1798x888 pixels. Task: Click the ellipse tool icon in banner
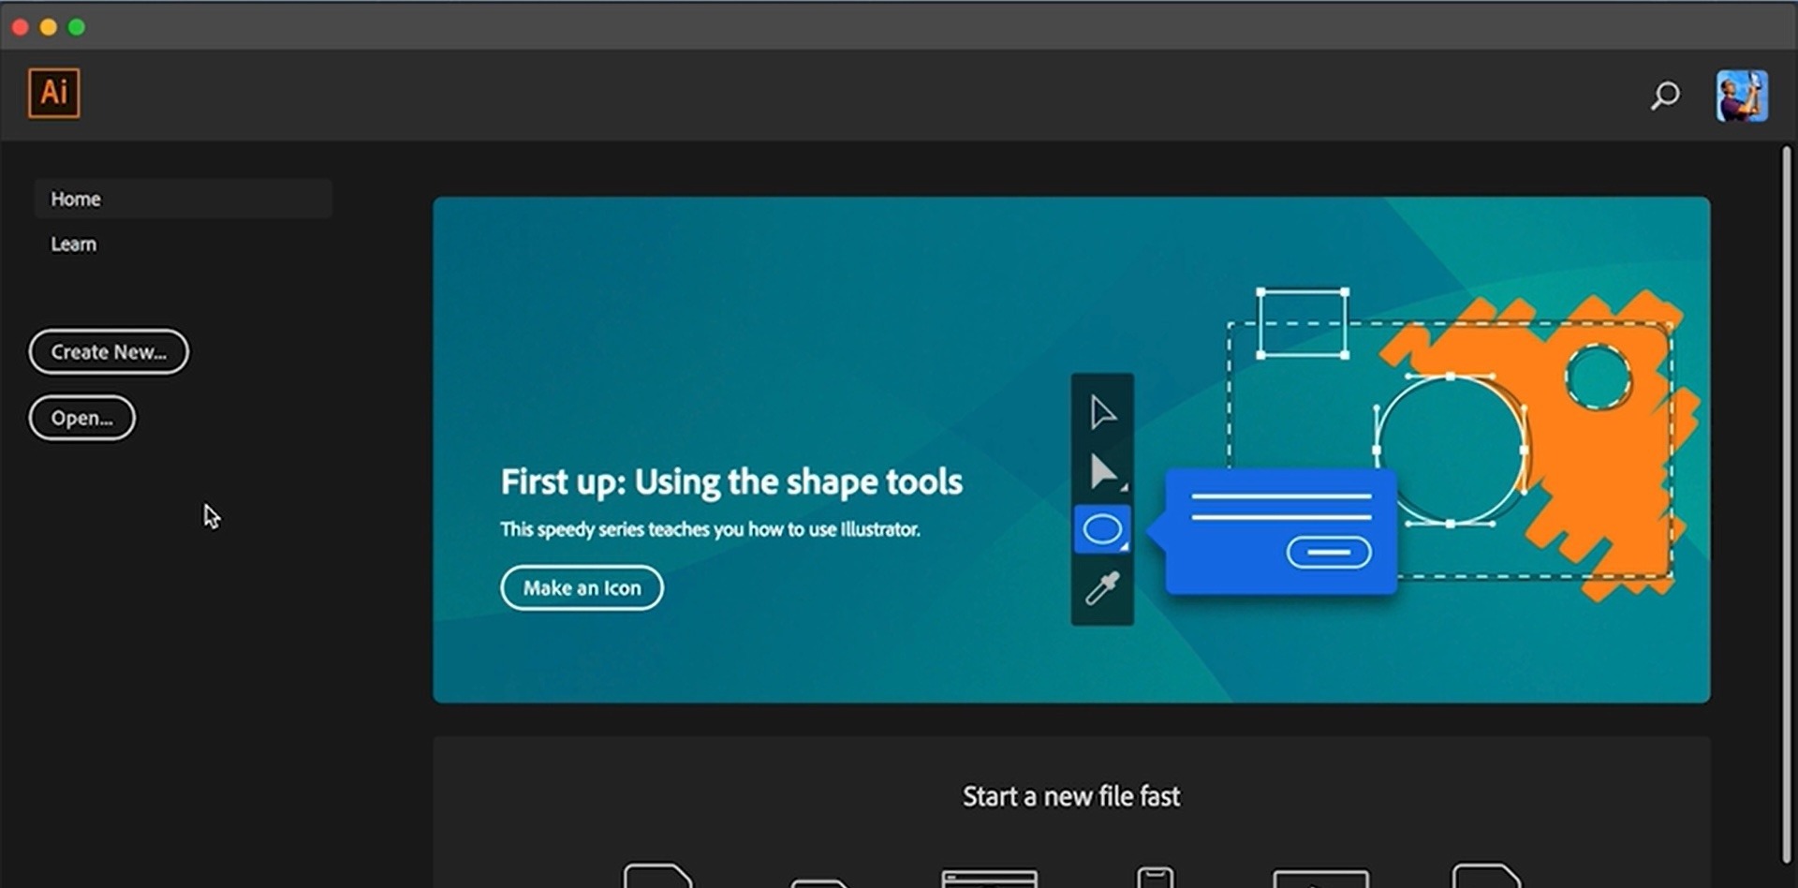(1102, 530)
